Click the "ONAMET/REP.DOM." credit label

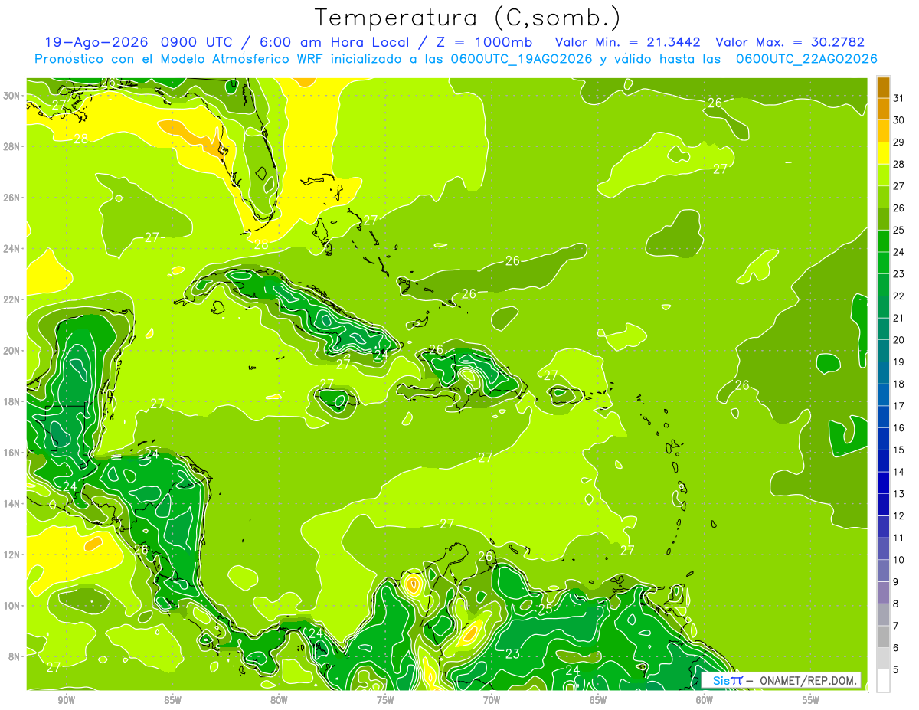807,680
